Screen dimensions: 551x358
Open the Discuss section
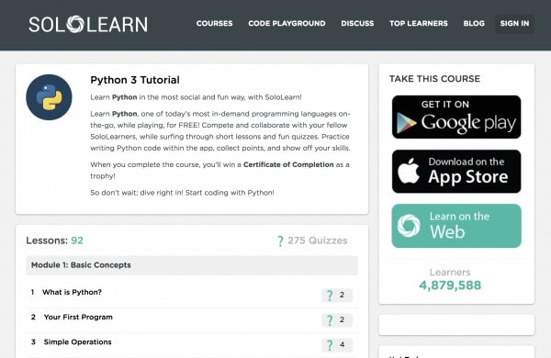click(x=357, y=24)
